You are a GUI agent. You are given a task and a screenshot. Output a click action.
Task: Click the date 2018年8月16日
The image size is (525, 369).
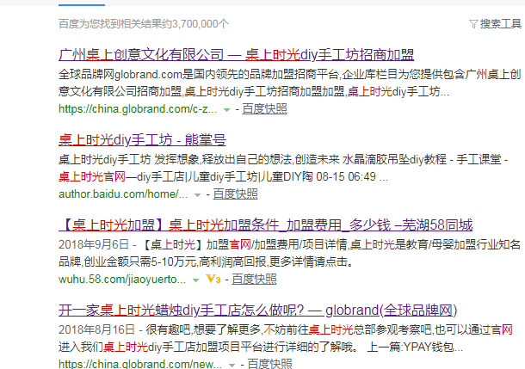point(96,329)
